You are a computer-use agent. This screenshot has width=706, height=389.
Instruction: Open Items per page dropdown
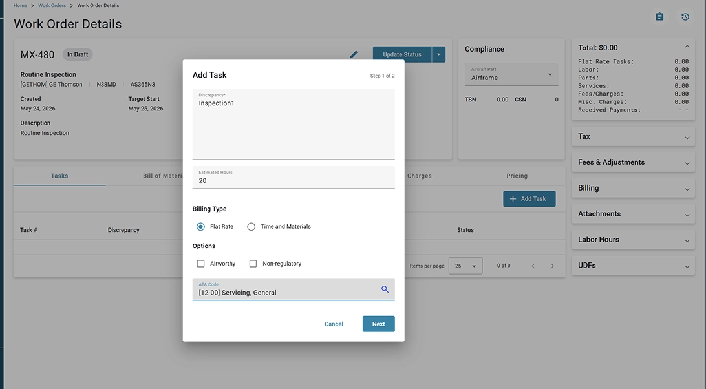point(465,266)
